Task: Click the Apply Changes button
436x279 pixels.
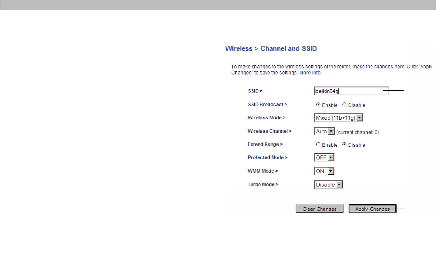Action: click(372, 209)
